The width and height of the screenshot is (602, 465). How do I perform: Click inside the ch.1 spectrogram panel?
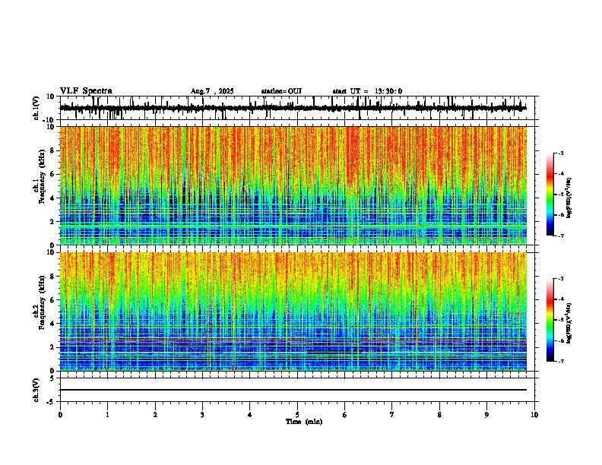pyautogui.click(x=293, y=185)
